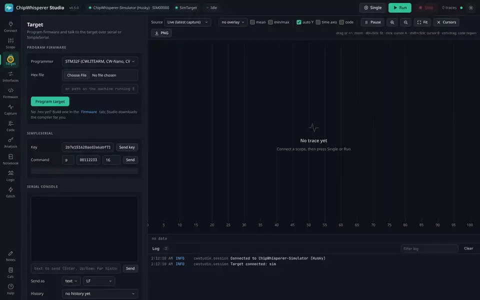
Task: Zoom in on the trace plot
Action: 392,22
